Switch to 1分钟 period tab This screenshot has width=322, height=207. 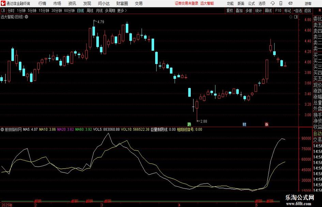coord(21,11)
